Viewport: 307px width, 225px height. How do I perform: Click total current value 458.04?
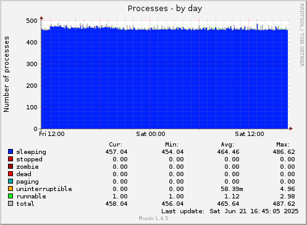pos(116,204)
